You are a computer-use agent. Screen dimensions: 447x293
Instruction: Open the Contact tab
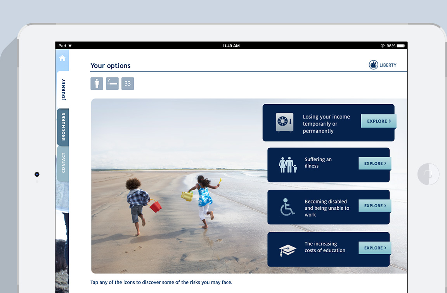pos(63,163)
